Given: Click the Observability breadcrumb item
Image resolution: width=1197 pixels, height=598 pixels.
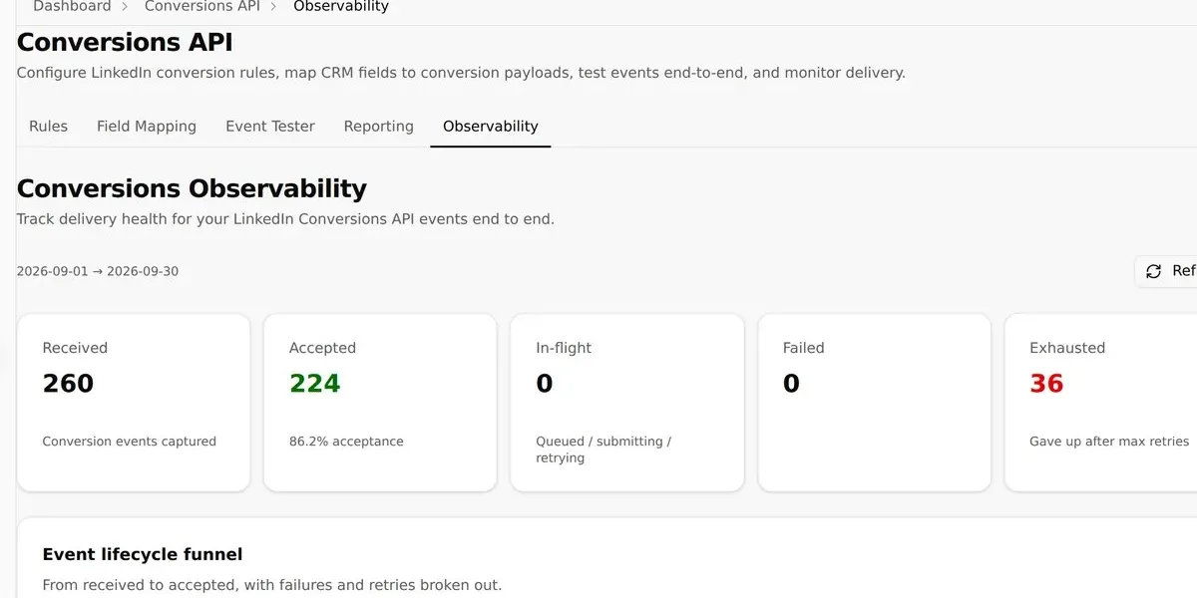Looking at the screenshot, I should tap(341, 7).
